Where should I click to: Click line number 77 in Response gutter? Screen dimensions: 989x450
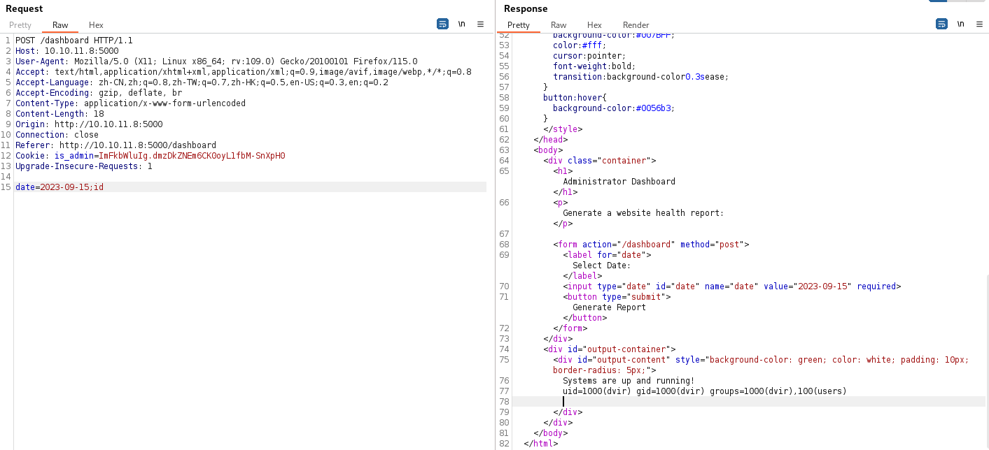[504, 391]
